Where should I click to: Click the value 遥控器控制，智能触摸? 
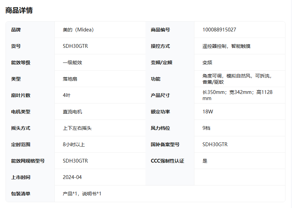pyautogui.click(x=227, y=46)
